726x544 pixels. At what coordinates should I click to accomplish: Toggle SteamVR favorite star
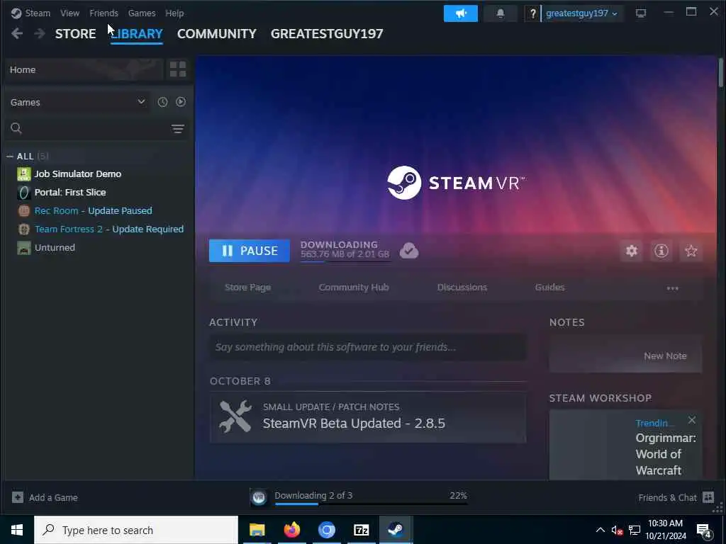pyautogui.click(x=691, y=251)
